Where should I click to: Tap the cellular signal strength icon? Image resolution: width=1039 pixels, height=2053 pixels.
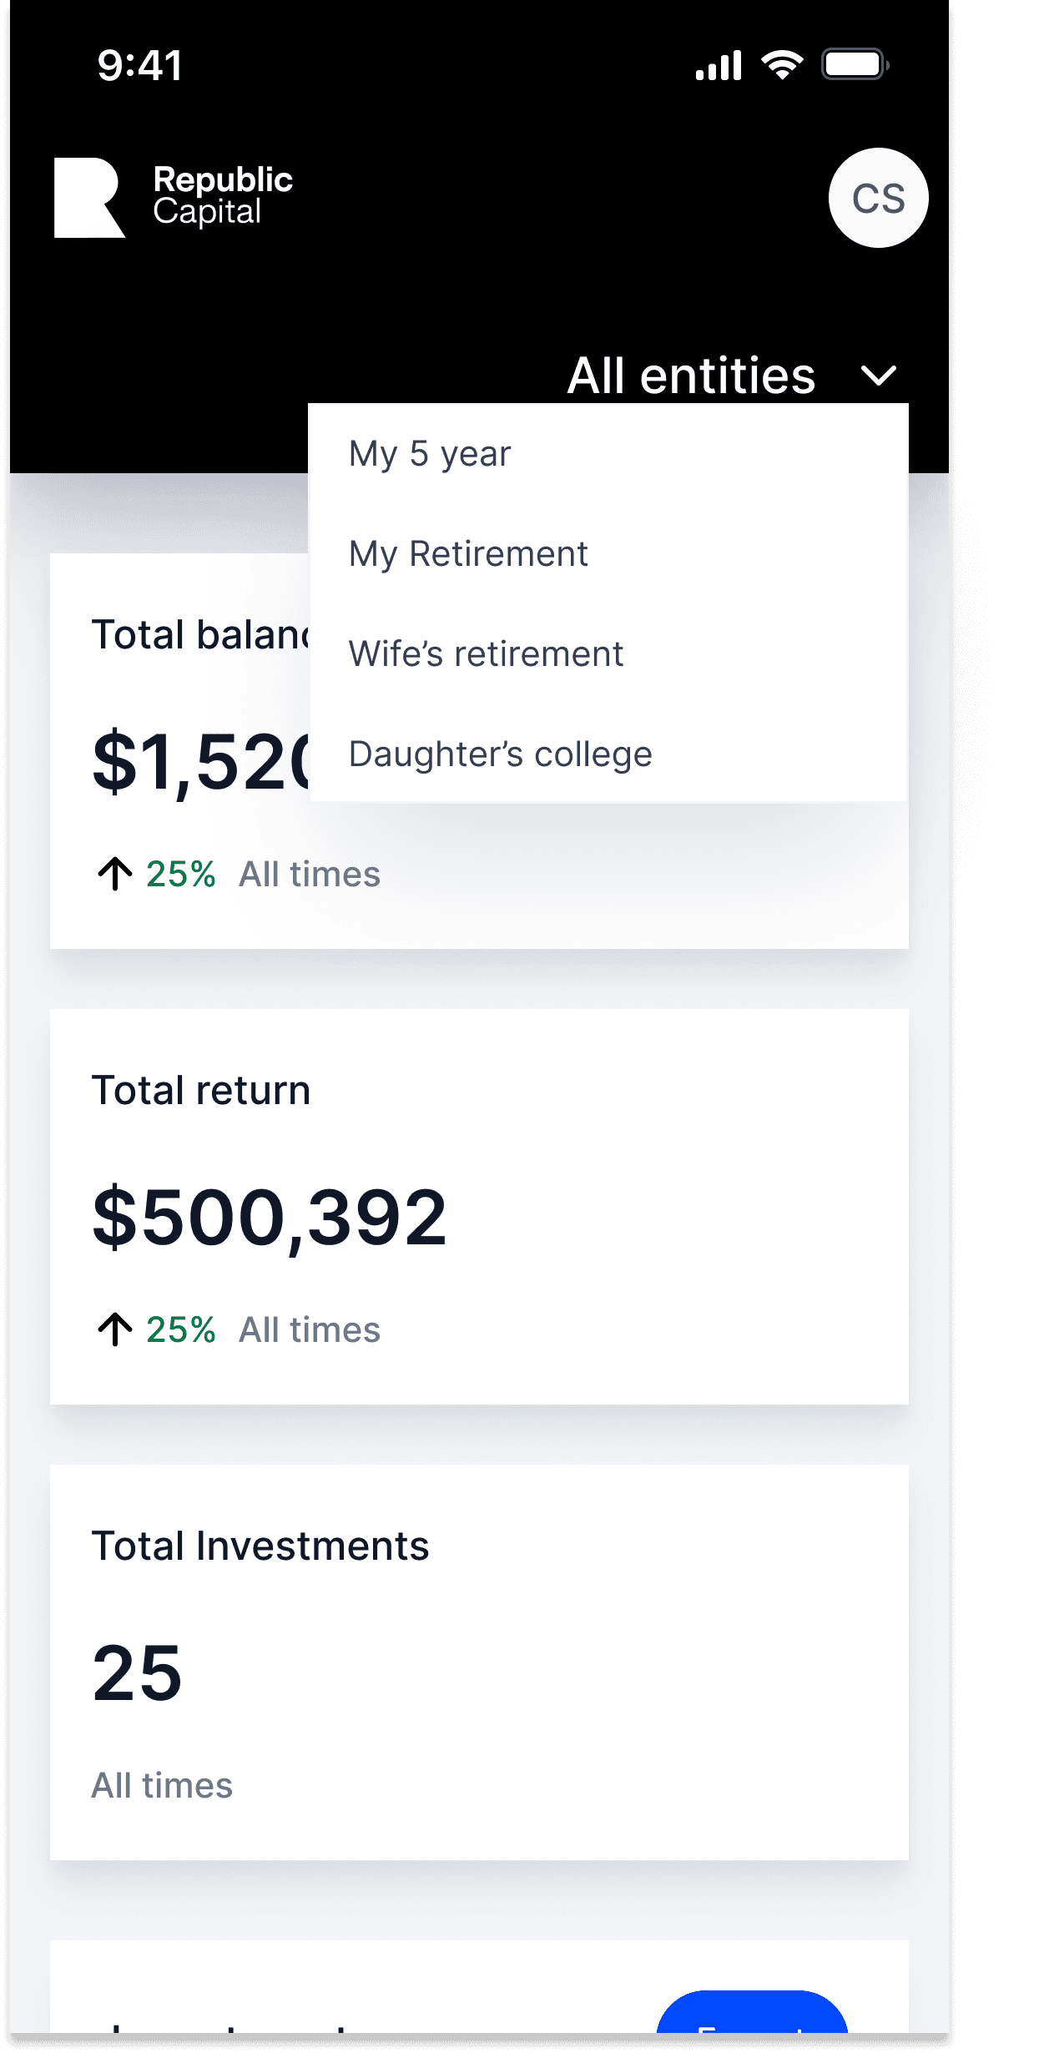click(x=718, y=65)
